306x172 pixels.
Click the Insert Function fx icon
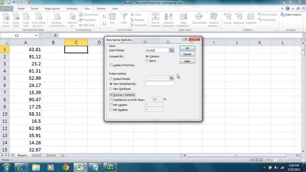coord(55,35)
